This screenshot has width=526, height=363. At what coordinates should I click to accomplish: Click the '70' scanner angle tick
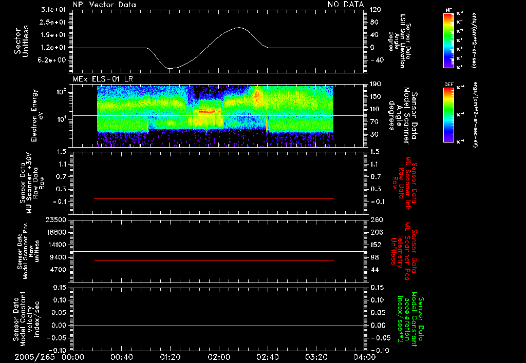(374, 122)
